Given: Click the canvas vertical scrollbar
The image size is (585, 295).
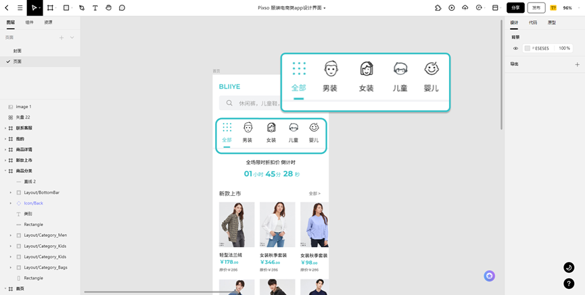Looking at the screenshot, I should (502, 74).
